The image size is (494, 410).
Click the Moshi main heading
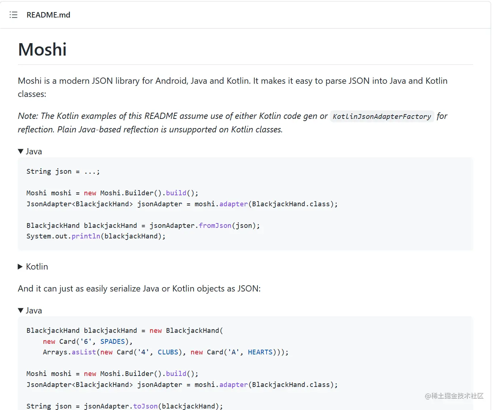(x=42, y=49)
